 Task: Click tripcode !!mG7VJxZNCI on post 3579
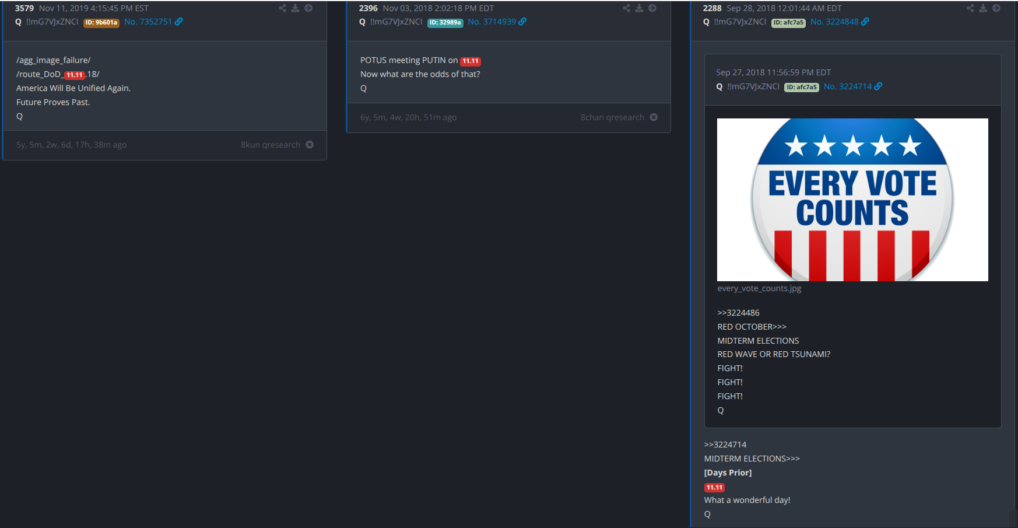tap(52, 22)
